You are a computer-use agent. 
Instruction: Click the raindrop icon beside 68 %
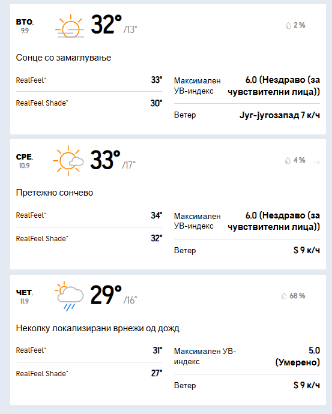(284, 296)
